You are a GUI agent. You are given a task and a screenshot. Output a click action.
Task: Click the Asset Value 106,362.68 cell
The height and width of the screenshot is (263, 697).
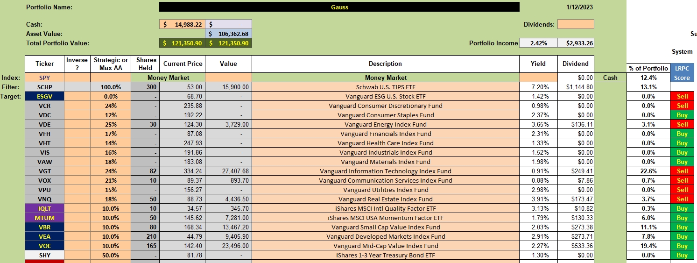(x=228, y=34)
